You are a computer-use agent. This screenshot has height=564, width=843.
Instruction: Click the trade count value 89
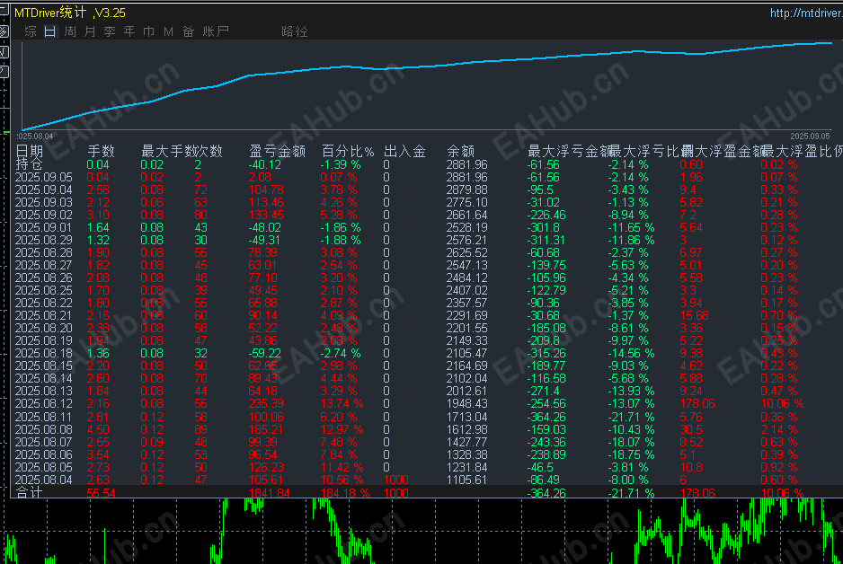point(200,429)
